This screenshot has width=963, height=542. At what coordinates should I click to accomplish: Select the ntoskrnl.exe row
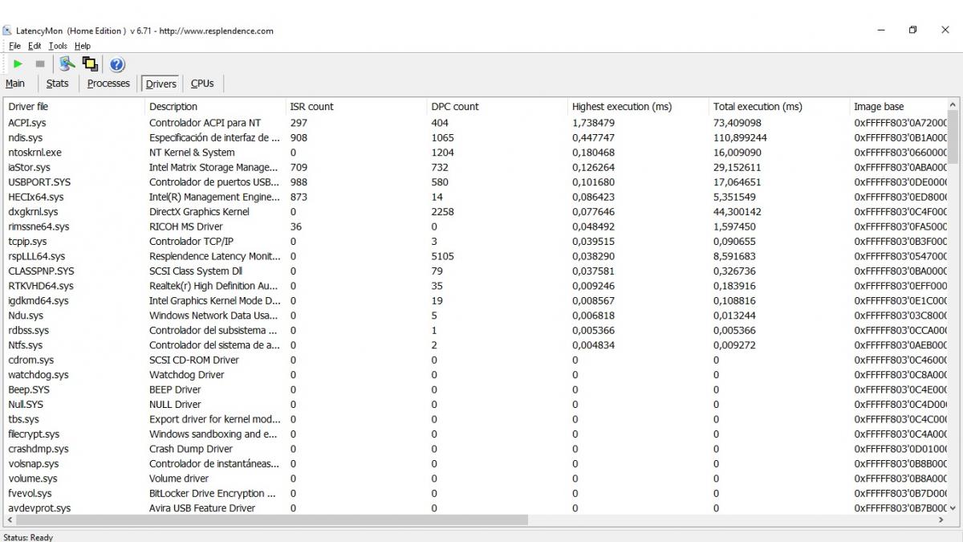pyautogui.click(x=476, y=153)
